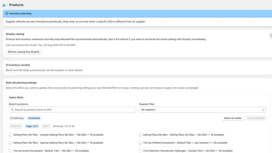Click the supplier filter up-down arrows

[263, 109]
